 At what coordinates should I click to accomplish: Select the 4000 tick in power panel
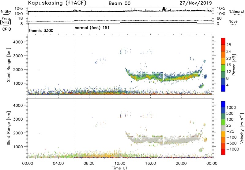tap(18, 42)
